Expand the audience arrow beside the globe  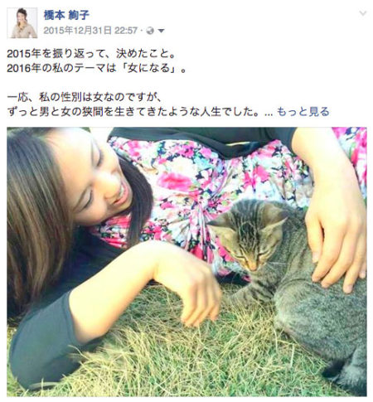pos(161,31)
